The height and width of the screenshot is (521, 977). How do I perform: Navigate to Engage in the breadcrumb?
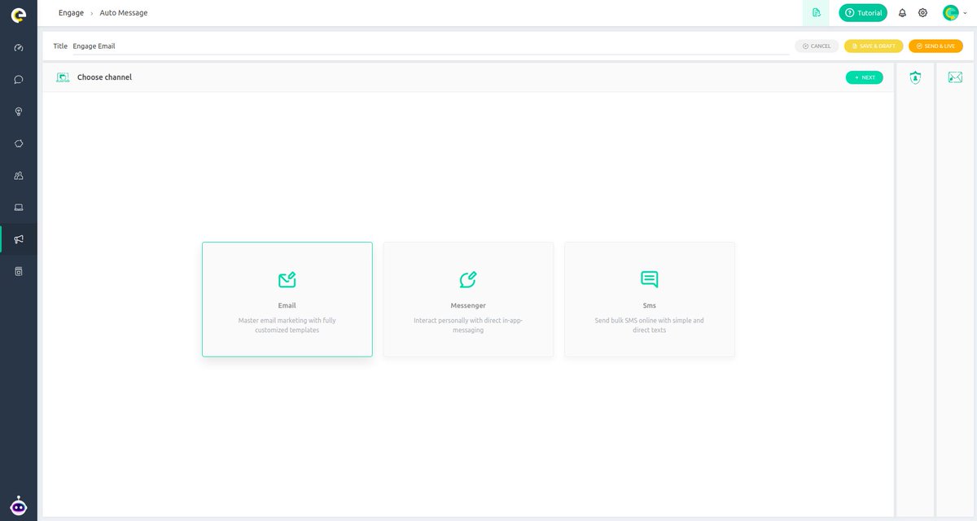(x=71, y=12)
